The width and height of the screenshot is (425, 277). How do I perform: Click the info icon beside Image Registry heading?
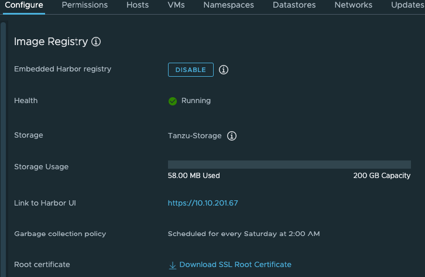(x=97, y=42)
